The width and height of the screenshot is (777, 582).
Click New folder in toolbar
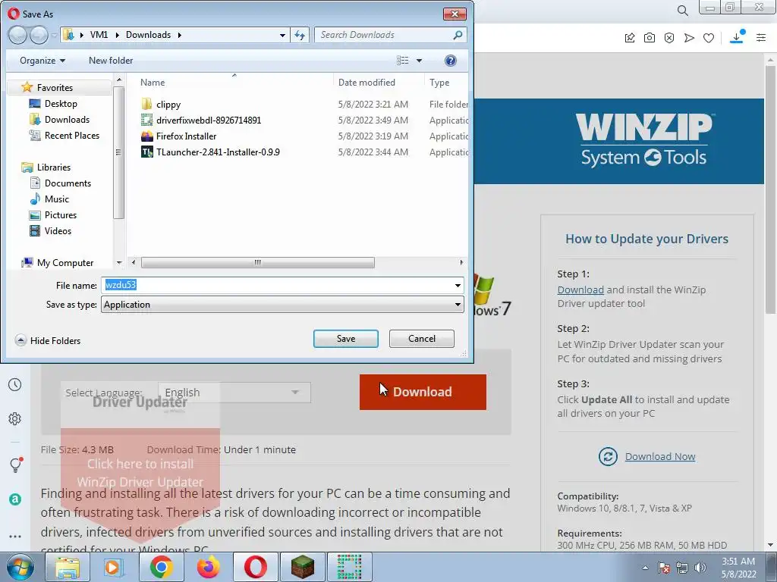(x=111, y=61)
